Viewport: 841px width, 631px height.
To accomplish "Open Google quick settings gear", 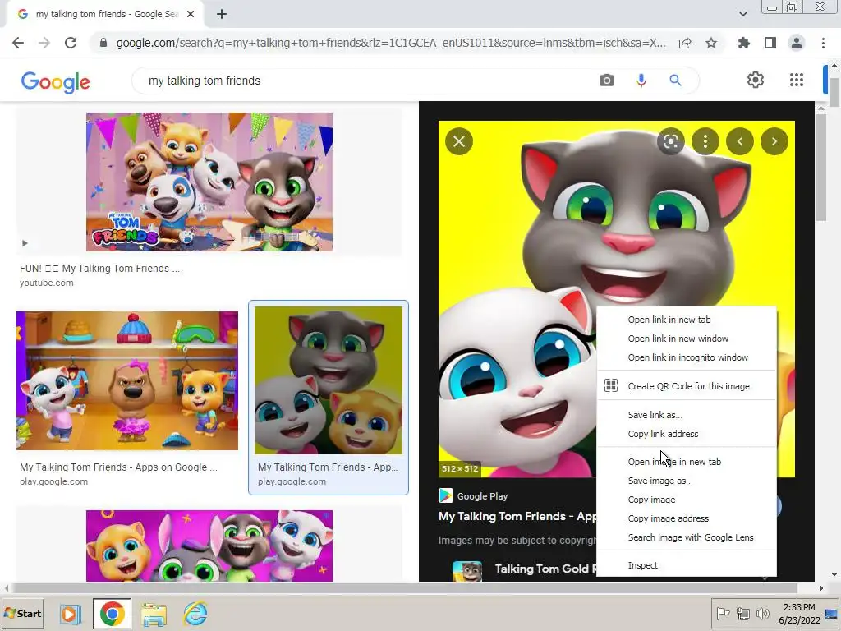I will point(756,80).
